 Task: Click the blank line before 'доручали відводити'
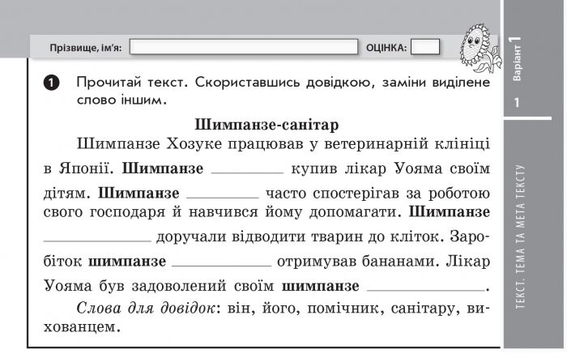click(x=96, y=241)
